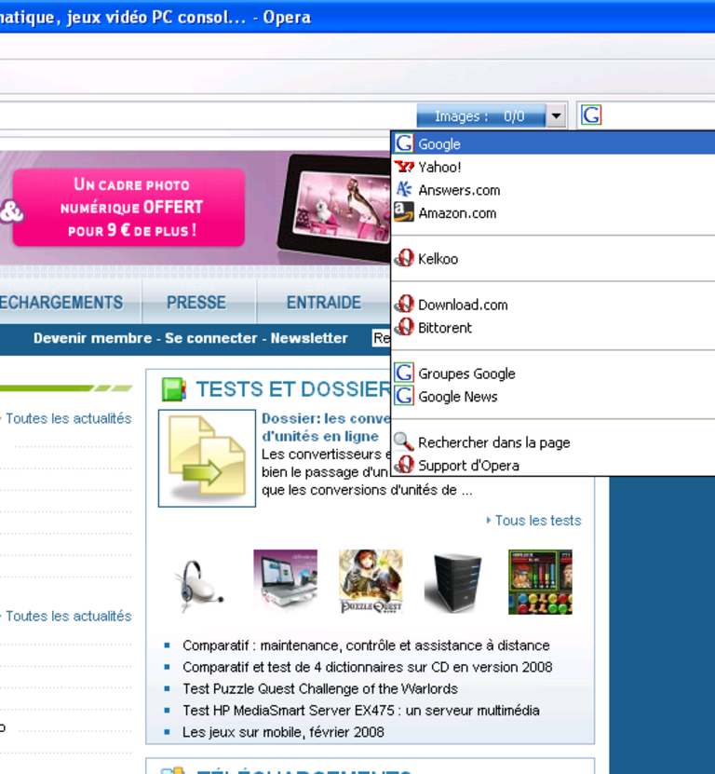This screenshot has height=774, width=715.
Task: Click Newsletter link
Action: (x=309, y=338)
